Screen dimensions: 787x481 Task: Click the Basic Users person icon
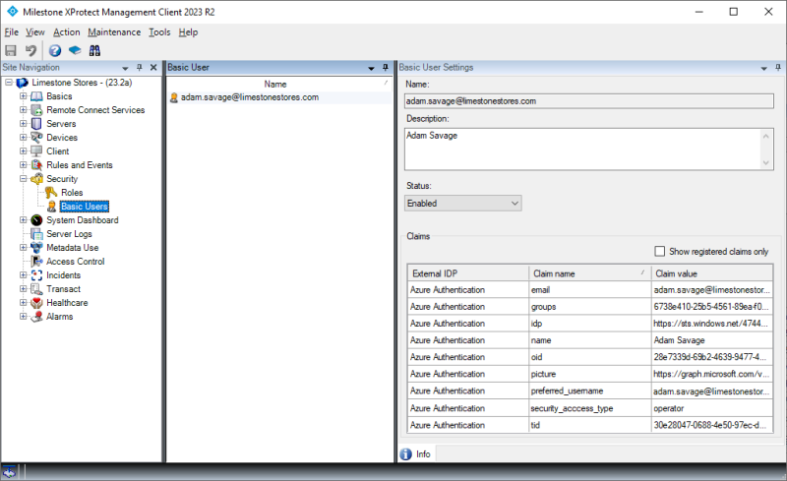pos(51,207)
